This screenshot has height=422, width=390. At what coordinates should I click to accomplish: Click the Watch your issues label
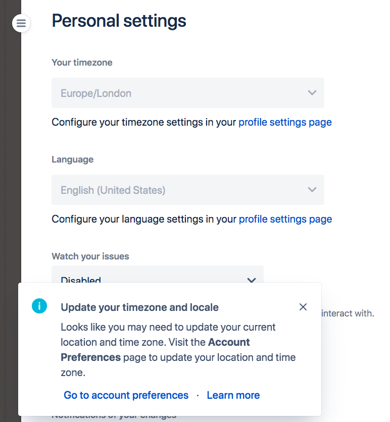pyautogui.click(x=90, y=256)
